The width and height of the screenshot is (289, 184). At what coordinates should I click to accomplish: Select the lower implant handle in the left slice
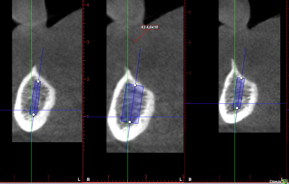coord(34,115)
